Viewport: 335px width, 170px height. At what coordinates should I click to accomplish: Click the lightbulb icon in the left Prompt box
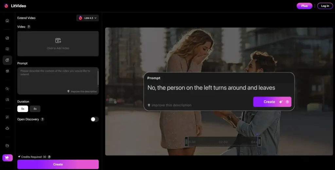[x=68, y=91]
